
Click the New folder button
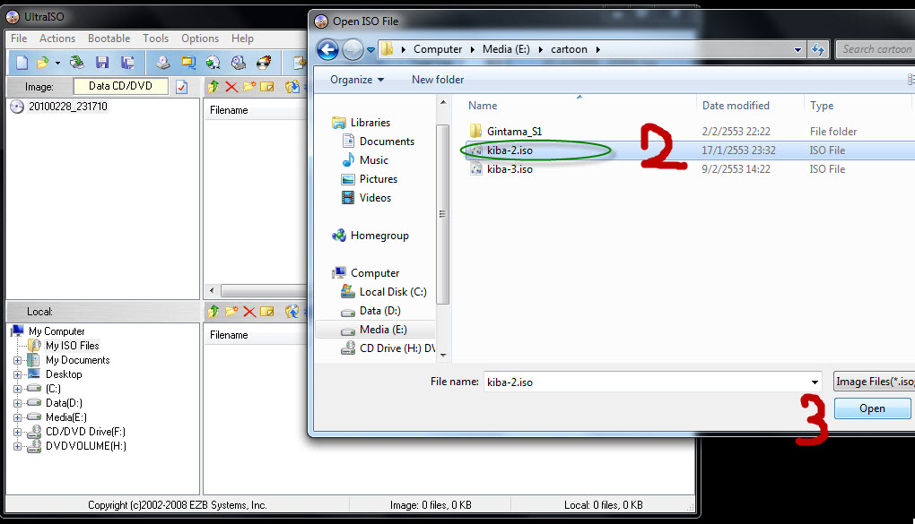click(x=438, y=79)
